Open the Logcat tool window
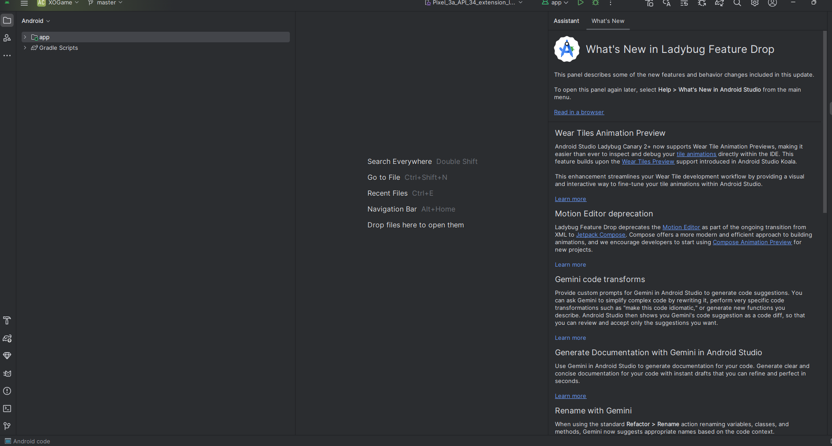Viewport: 832px width, 446px height. tap(7, 373)
